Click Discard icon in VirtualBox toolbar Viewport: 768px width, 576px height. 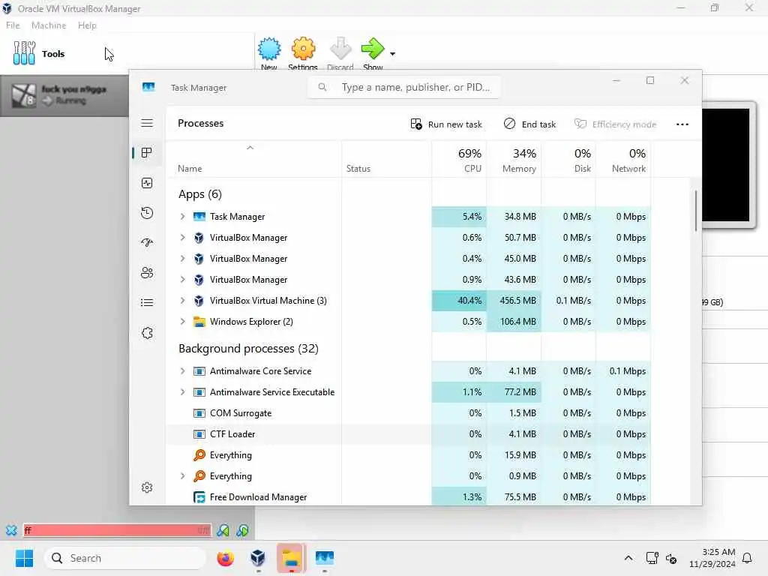click(340, 49)
